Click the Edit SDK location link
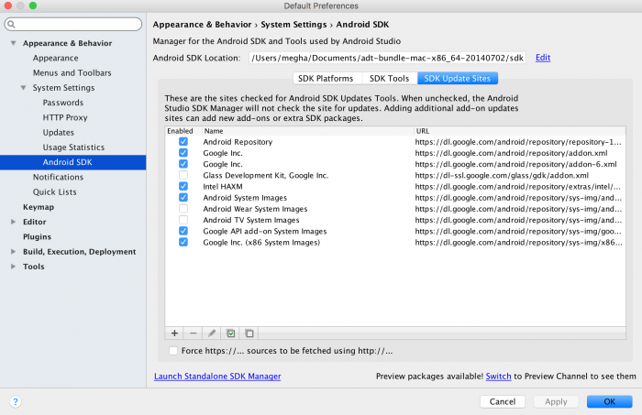Screen dimensions: 642x415 543,58
